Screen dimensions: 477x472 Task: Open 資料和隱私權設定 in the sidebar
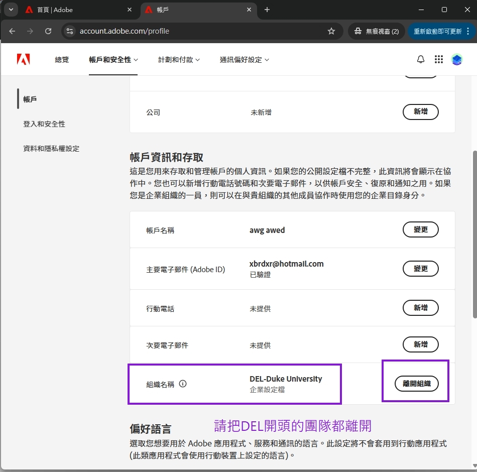(x=51, y=149)
